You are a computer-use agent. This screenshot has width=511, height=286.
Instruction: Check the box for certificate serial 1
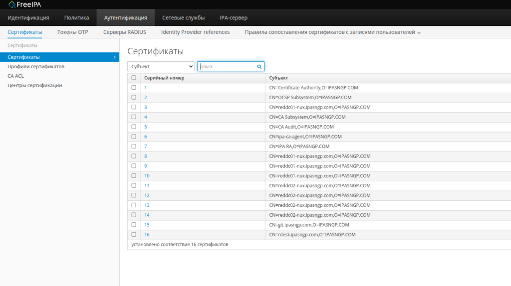tap(134, 88)
